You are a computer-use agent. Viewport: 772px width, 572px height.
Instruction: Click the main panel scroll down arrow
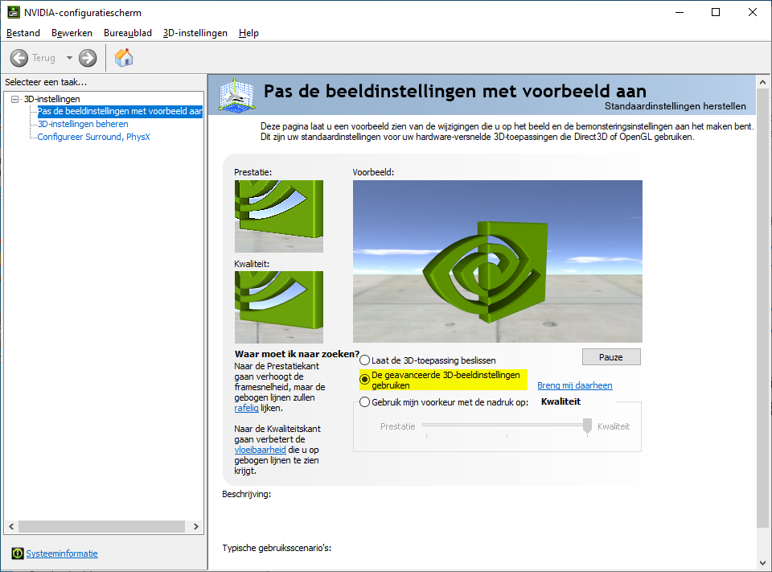pos(762,562)
